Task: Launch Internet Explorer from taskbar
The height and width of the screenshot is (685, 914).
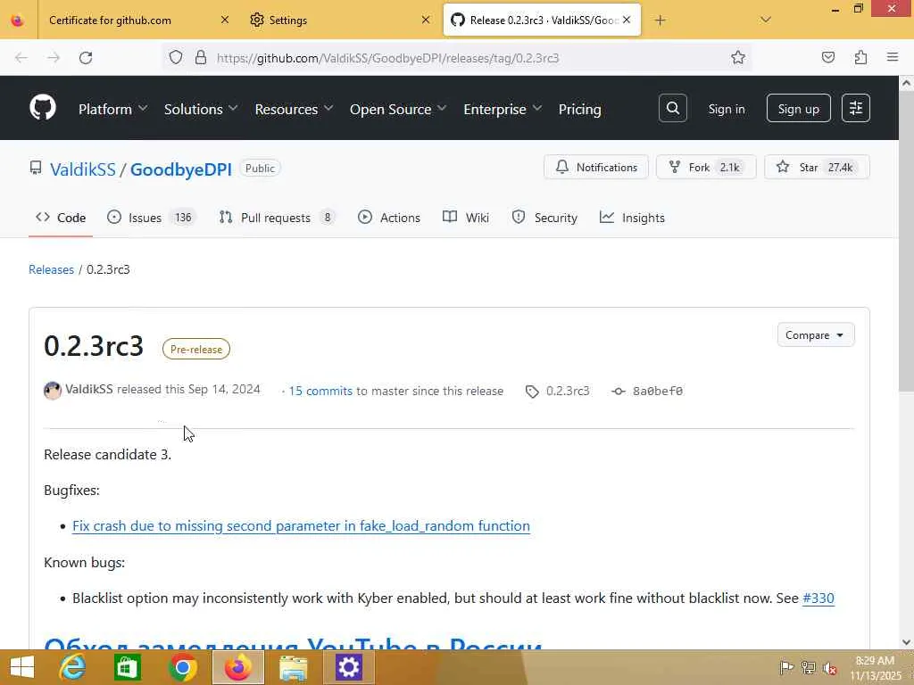Action: (x=73, y=667)
